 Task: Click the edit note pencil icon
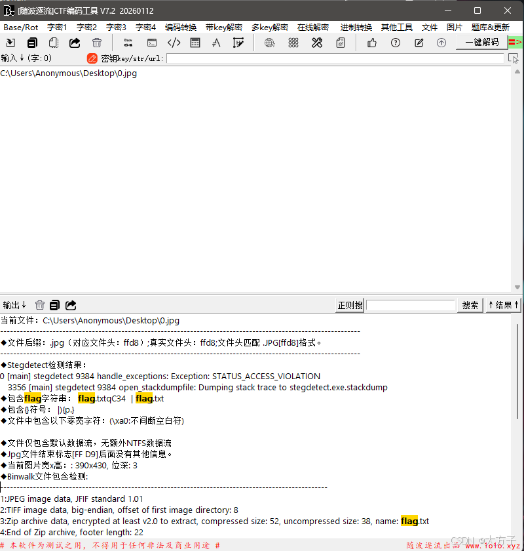(419, 43)
